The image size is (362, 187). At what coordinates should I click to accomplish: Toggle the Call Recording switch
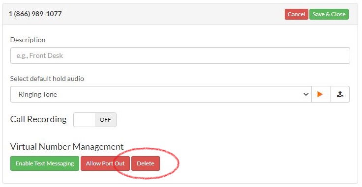[x=95, y=120]
